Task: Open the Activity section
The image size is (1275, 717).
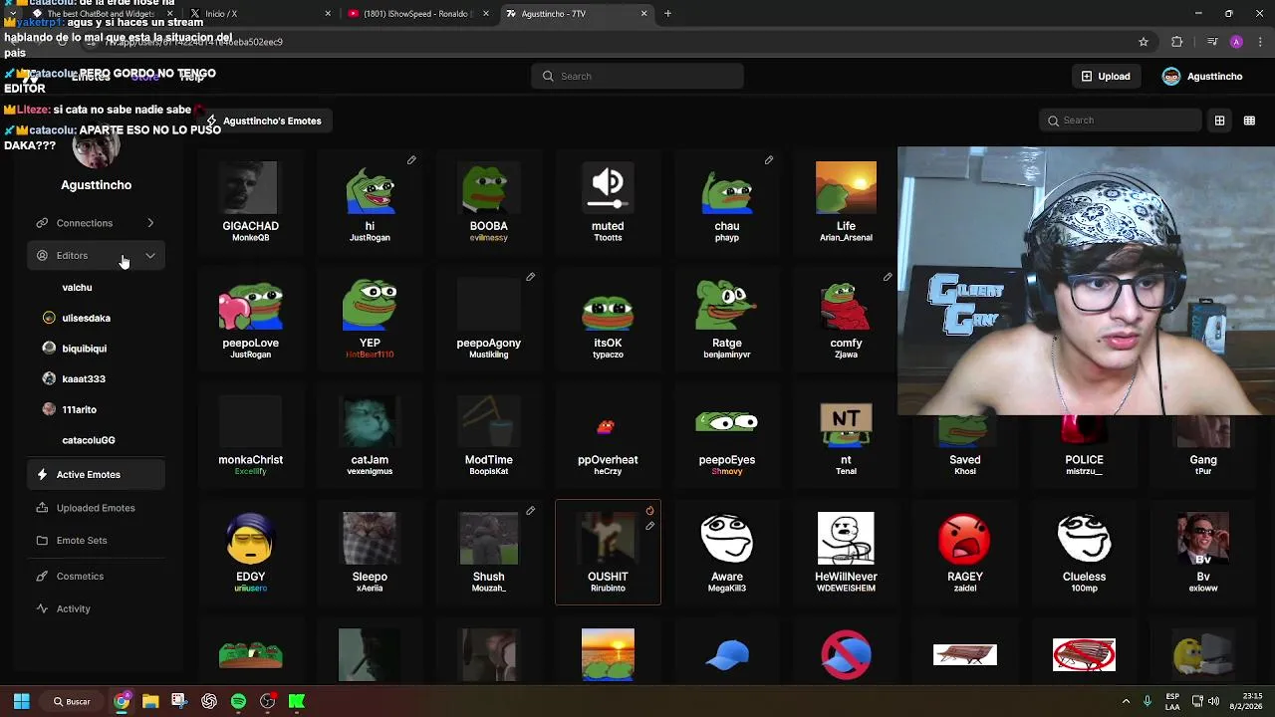Action: [96, 608]
